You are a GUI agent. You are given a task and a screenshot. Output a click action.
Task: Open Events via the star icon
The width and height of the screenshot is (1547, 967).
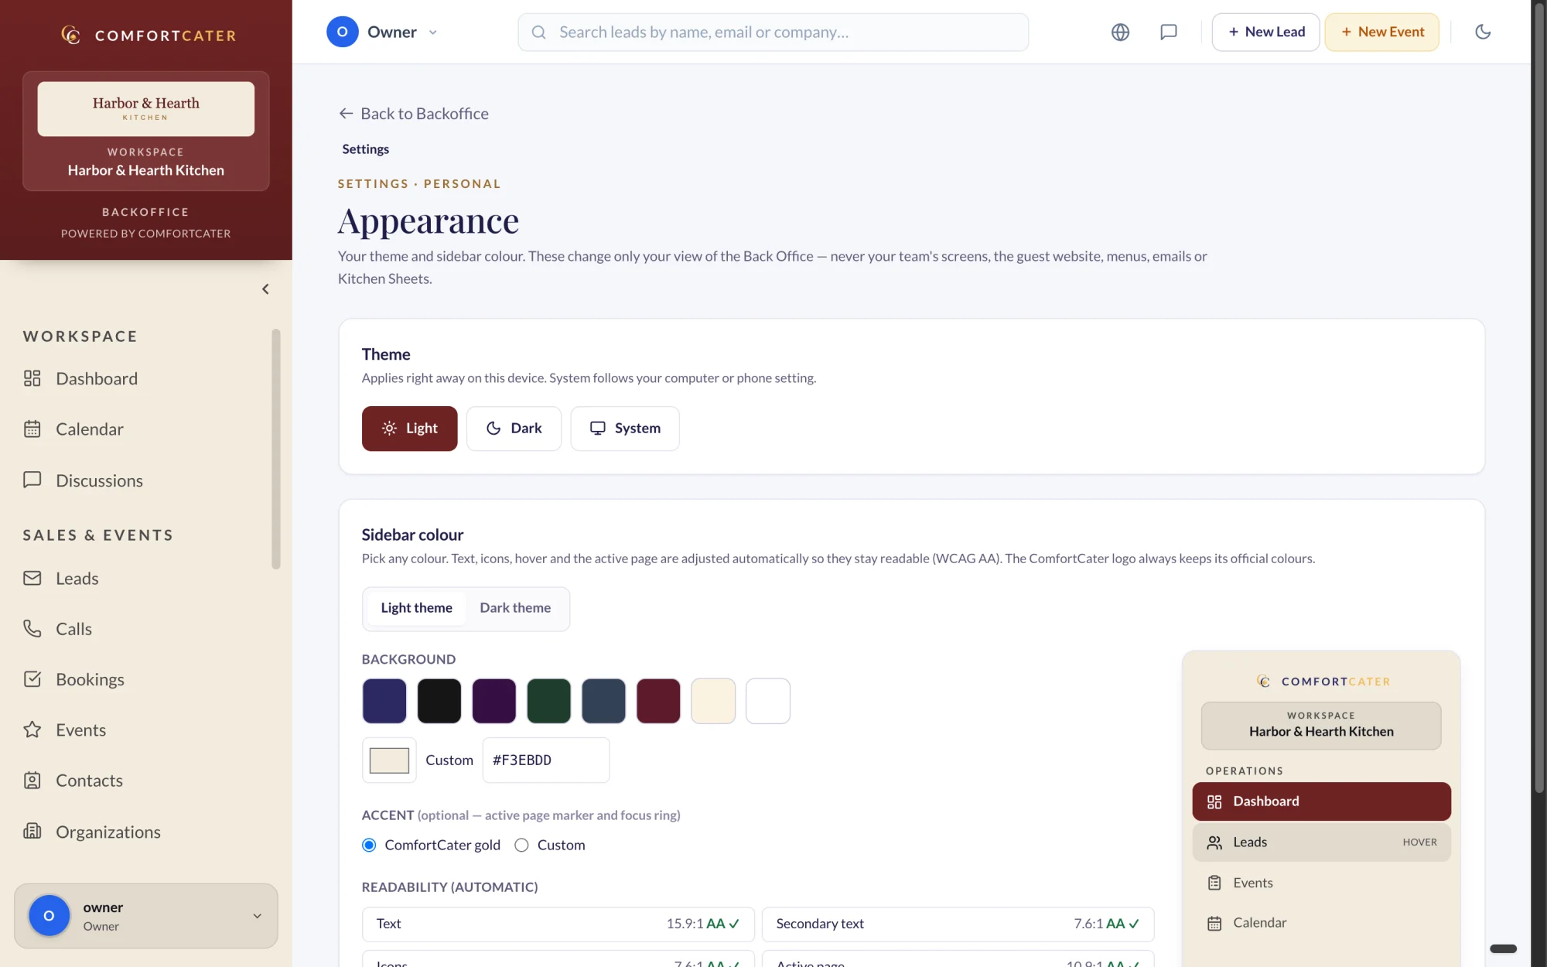32,730
